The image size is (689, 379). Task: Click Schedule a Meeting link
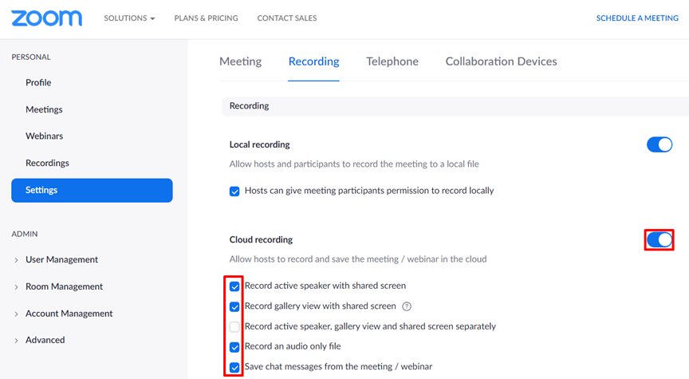pyautogui.click(x=637, y=18)
